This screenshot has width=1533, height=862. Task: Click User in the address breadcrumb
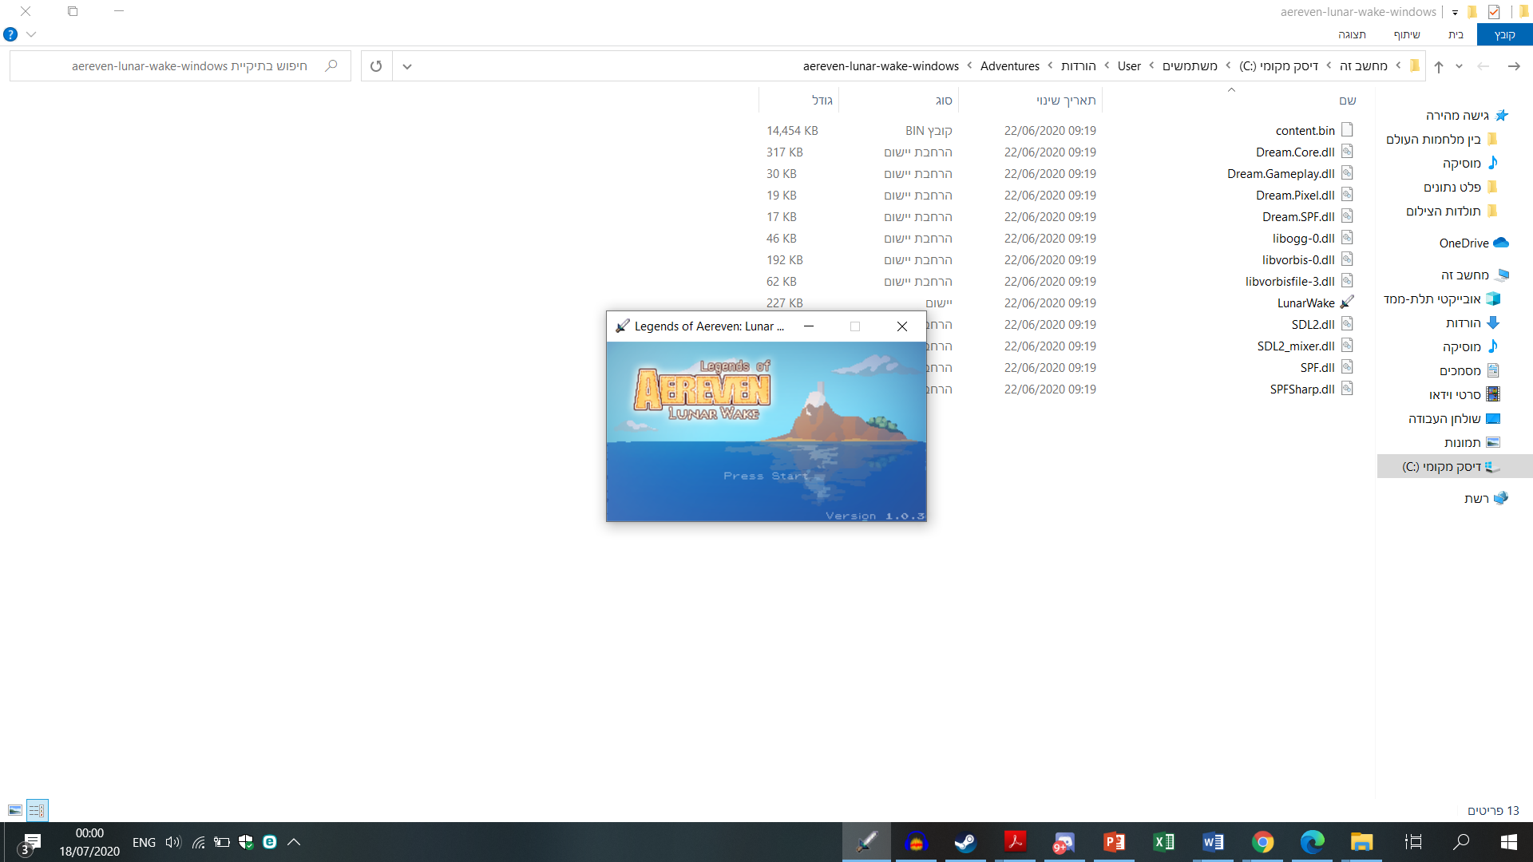tap(1129, 65)
